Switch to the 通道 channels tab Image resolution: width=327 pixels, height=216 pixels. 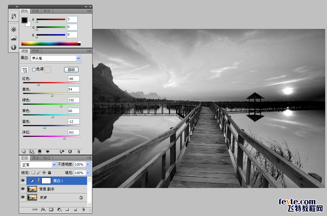pyautogui.click(x=36, y=158)
